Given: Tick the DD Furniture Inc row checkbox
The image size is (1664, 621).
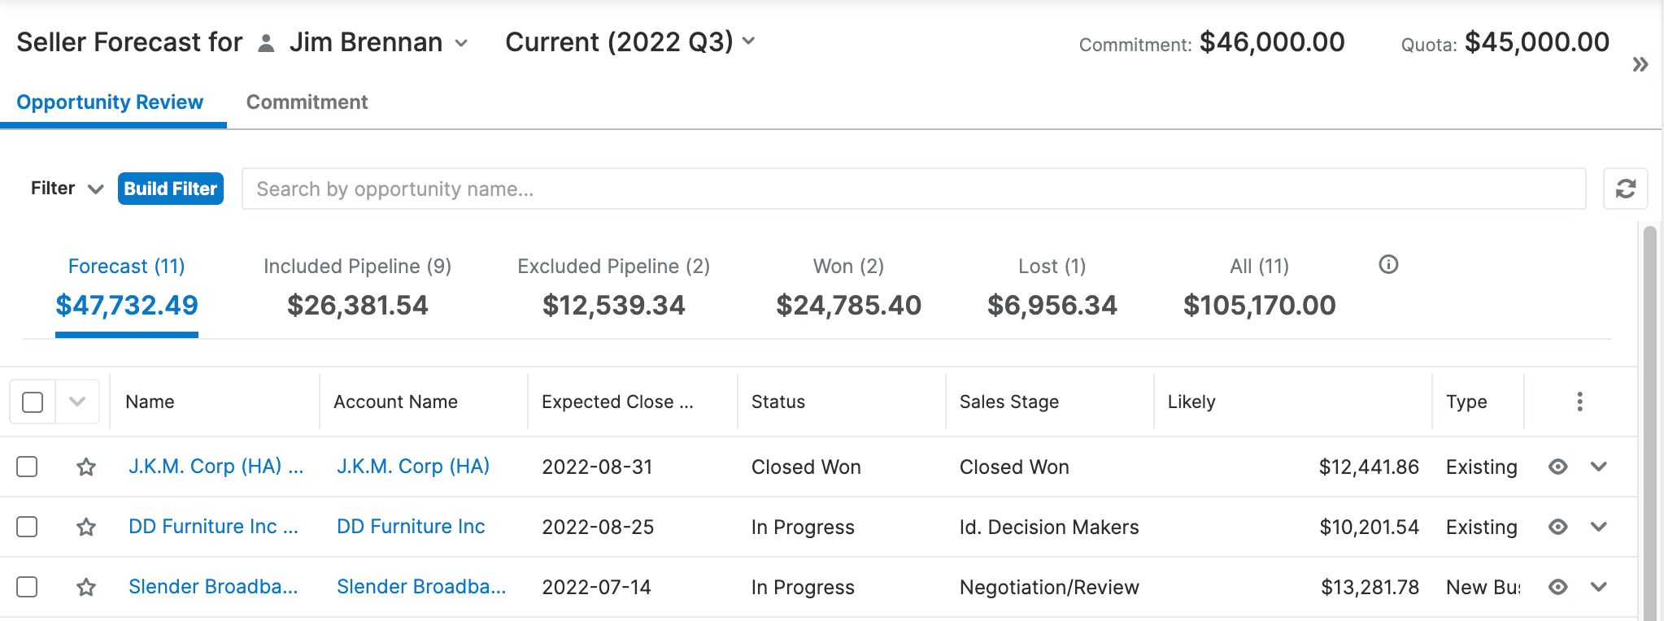Looking at the screenshot, I should pyautogui.click(x=28, y=527).
